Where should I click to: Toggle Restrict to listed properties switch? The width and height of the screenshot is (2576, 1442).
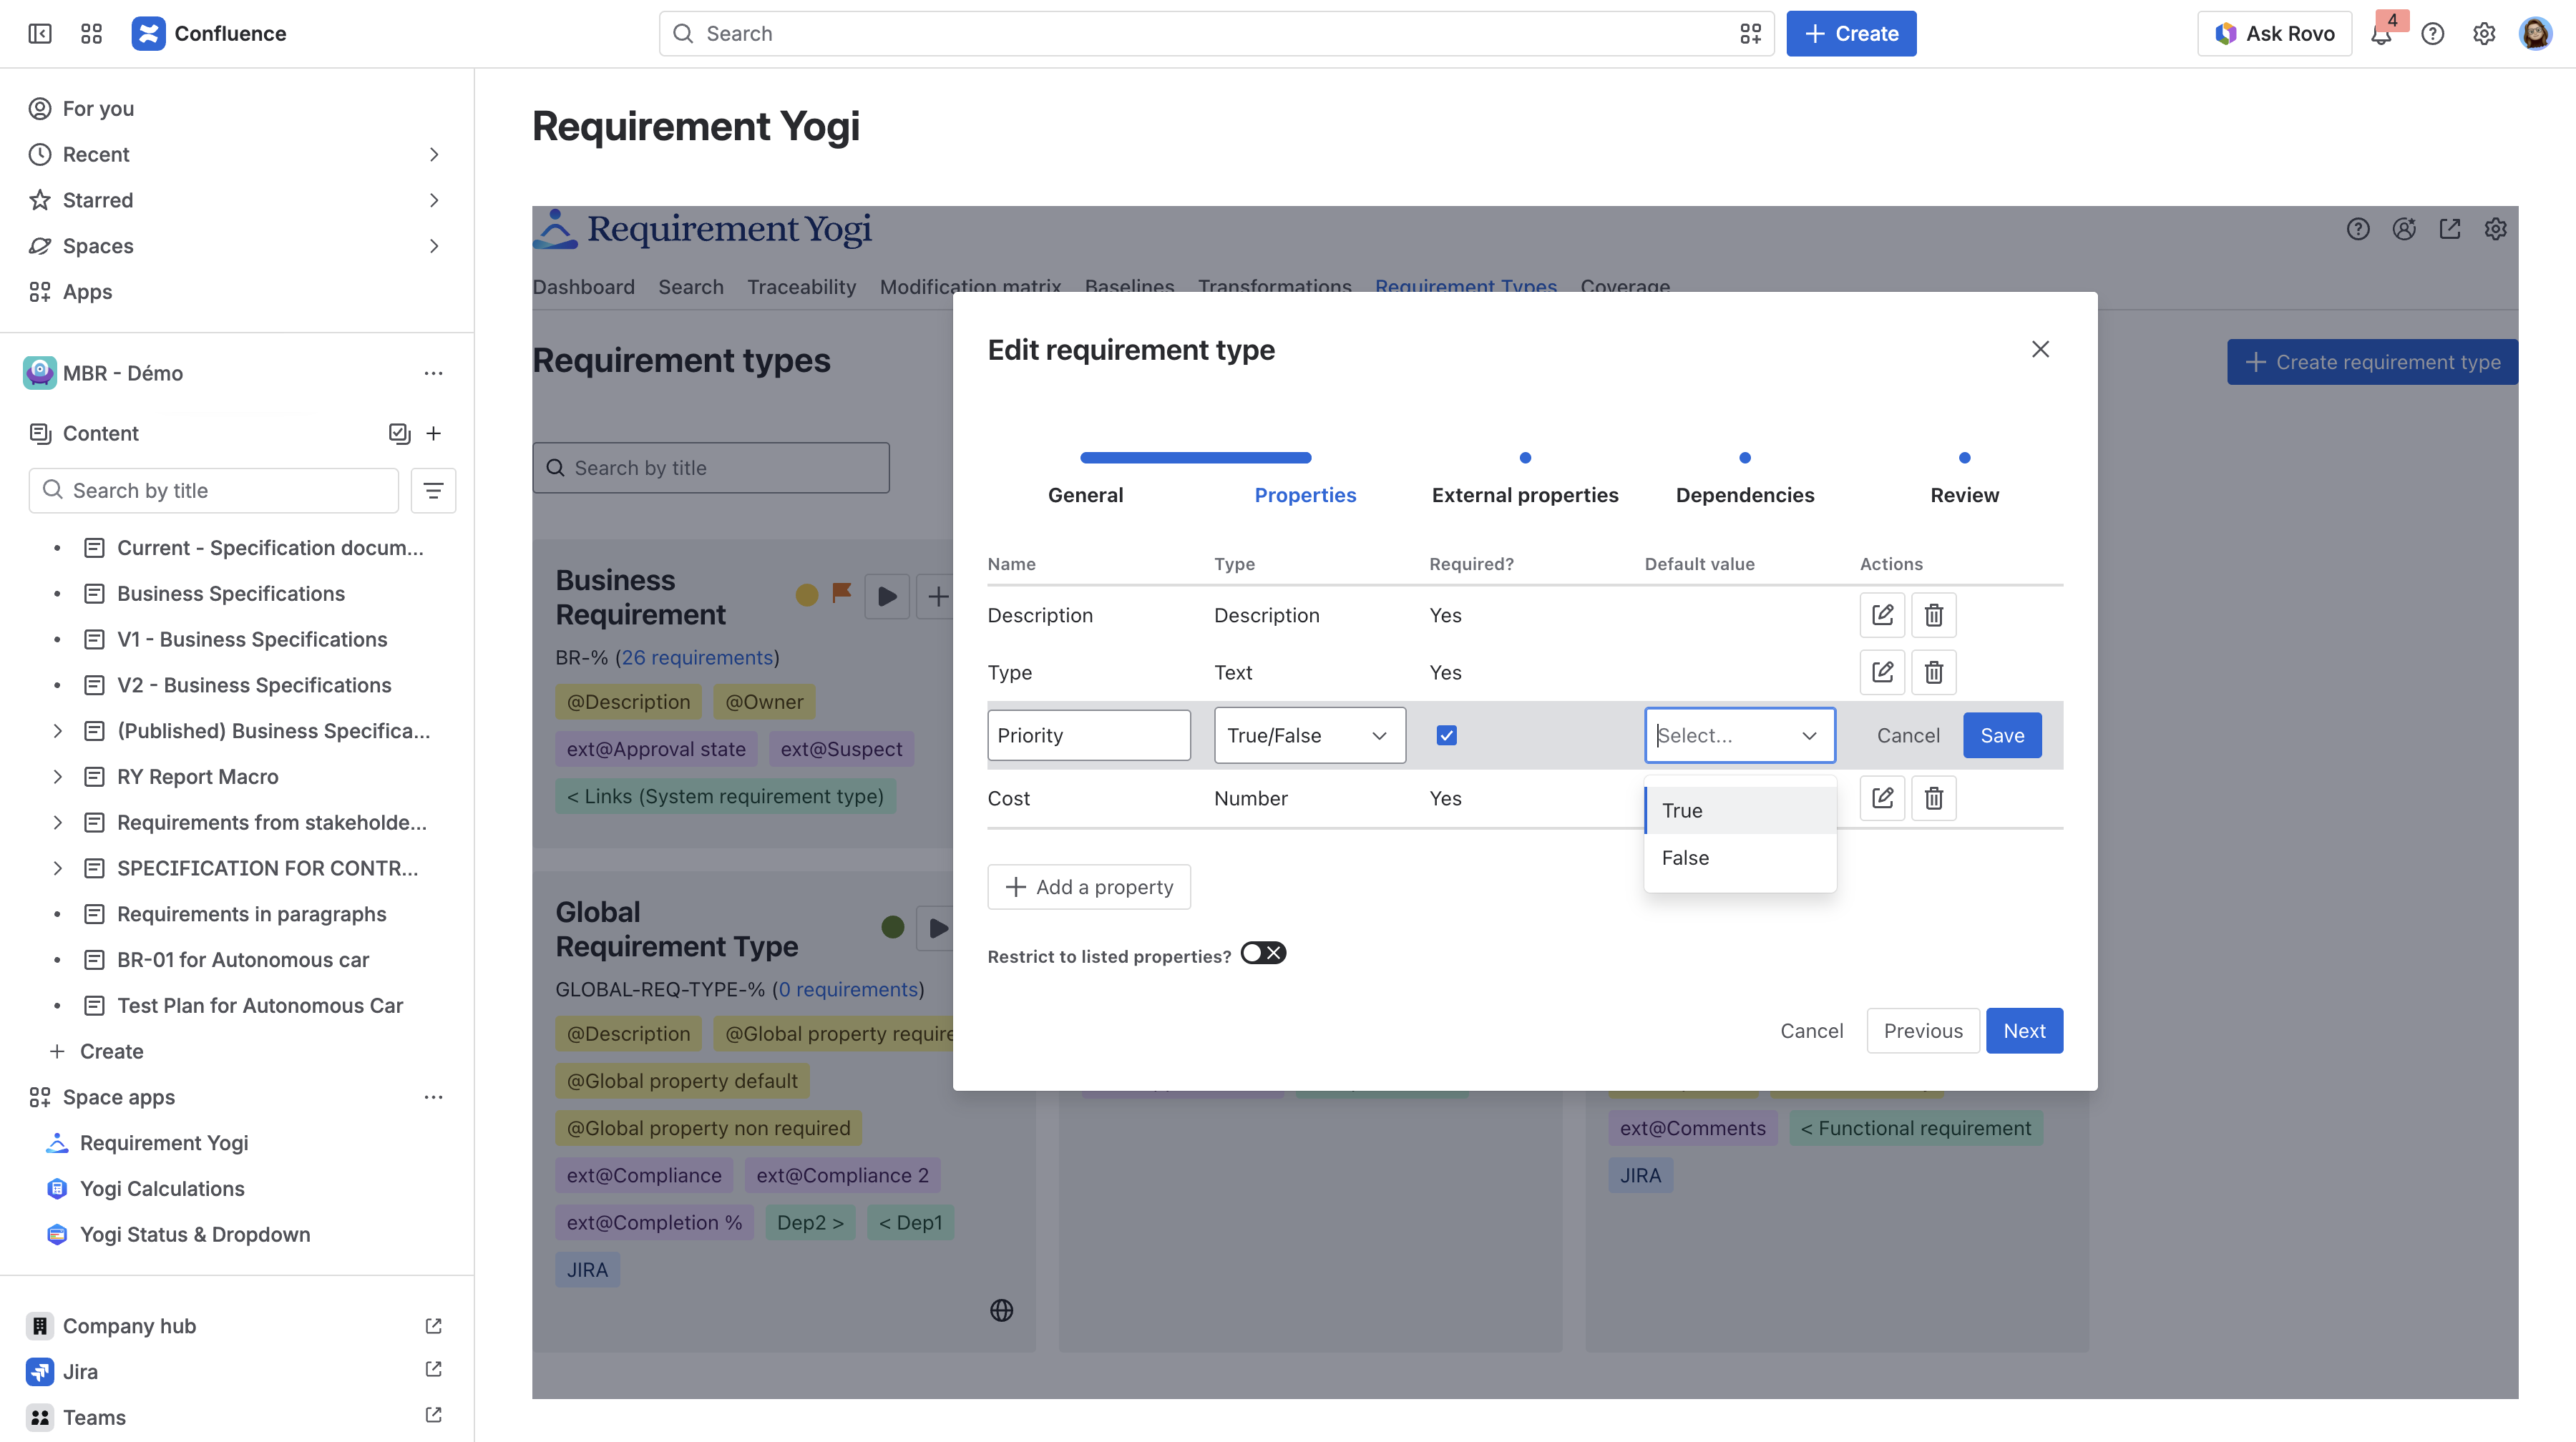point(1263,953)
